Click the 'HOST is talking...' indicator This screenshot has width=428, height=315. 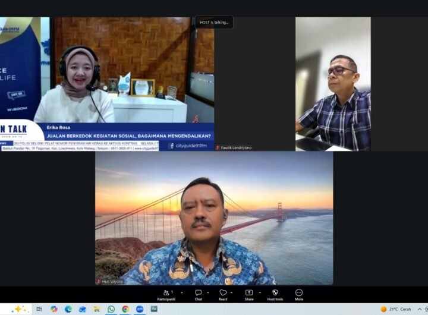214,22
